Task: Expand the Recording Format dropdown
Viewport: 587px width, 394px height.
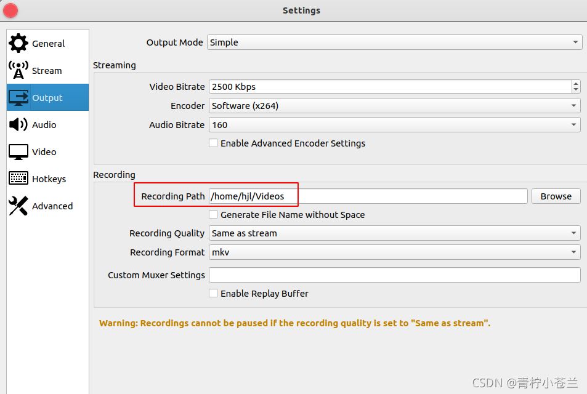Action: point(394,252)
